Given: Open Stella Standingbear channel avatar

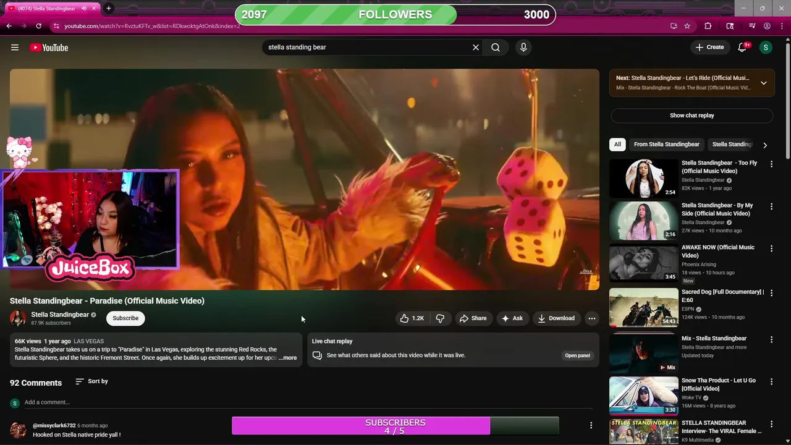Looking at the screenshot, I should [18, 318].
